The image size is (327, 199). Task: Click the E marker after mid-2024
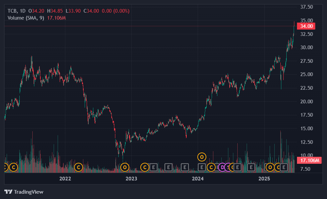(237, 167)
